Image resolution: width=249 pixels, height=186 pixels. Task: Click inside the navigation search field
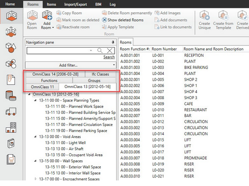[59, 51]
